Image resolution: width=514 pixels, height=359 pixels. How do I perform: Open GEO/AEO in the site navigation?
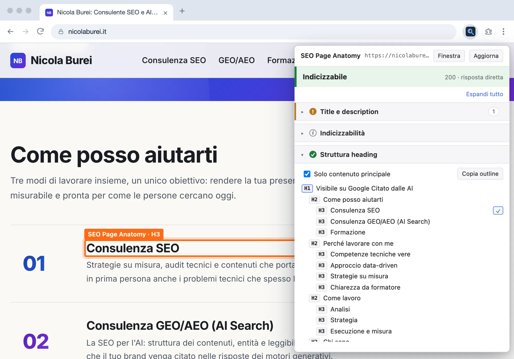tap(236, 60)
